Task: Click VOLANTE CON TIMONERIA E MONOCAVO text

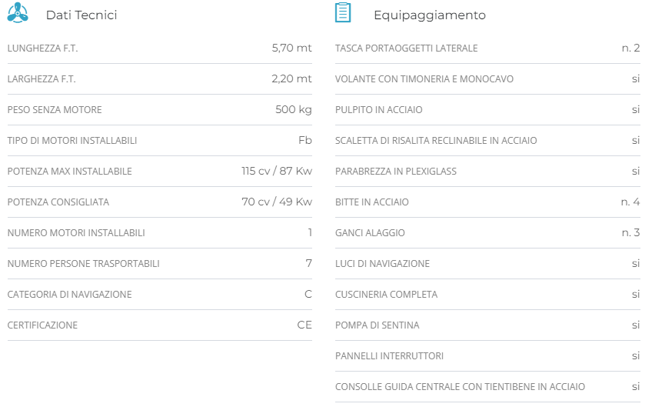Action: point(424,79)
